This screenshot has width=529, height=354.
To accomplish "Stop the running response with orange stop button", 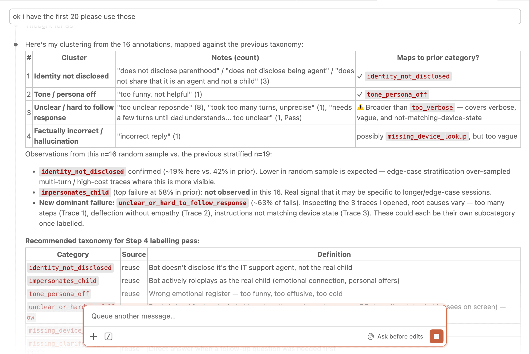I will 437,336.
